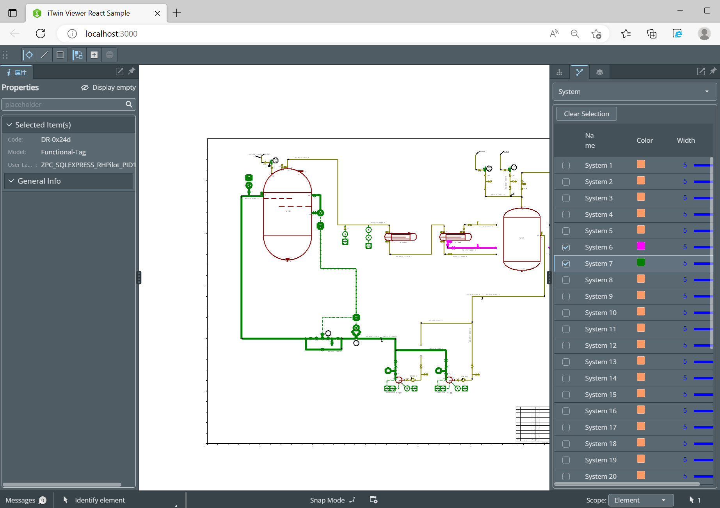Image resolution: width=720 pixels, height=508 pixels.
Task: Click the replace selection mode icon
Action: point(78,55)
